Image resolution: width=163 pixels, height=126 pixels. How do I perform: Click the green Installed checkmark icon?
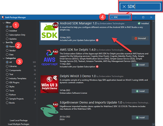click(139, 23)
